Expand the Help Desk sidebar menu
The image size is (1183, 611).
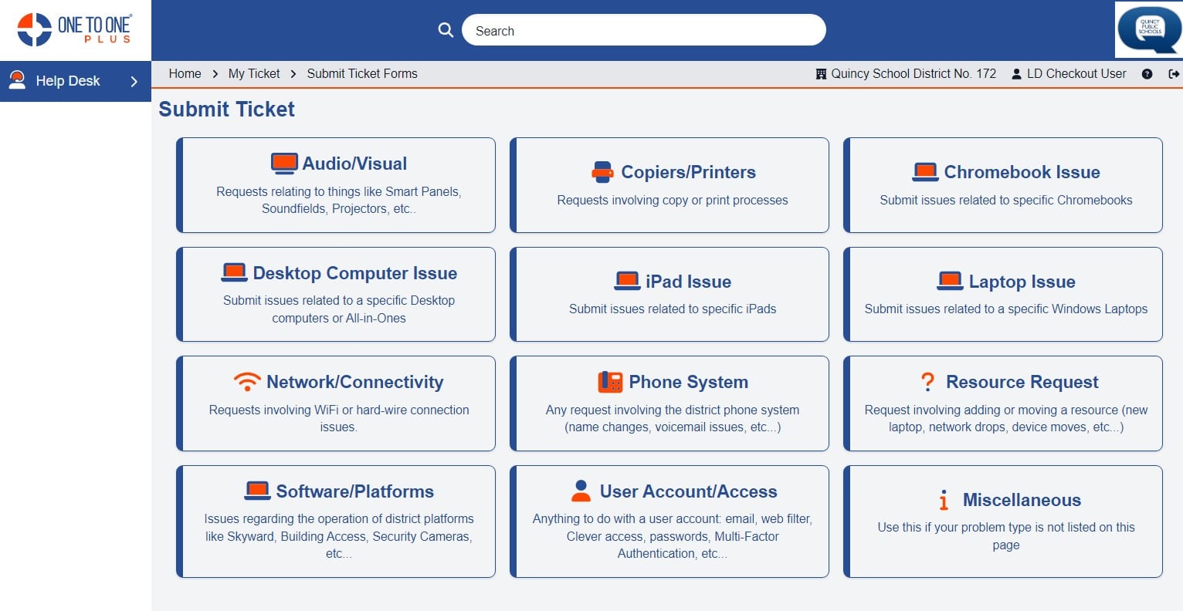pos(76,81)
